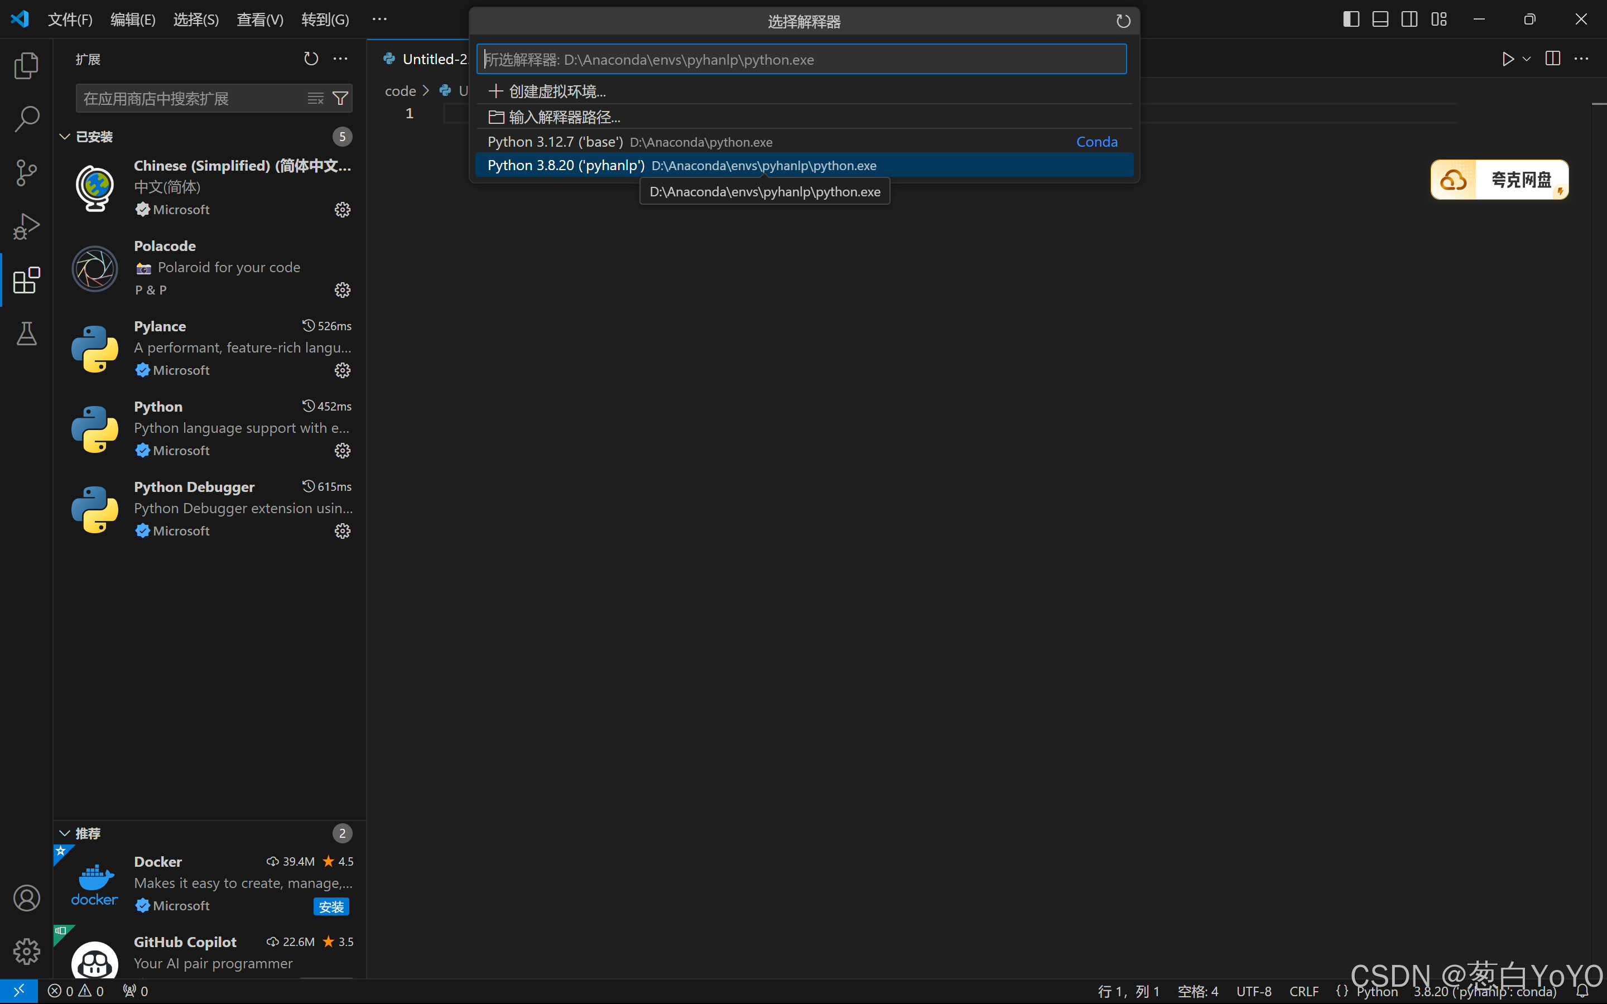
Task: Choose 创建虚拟环境 option
Action: 804,91
